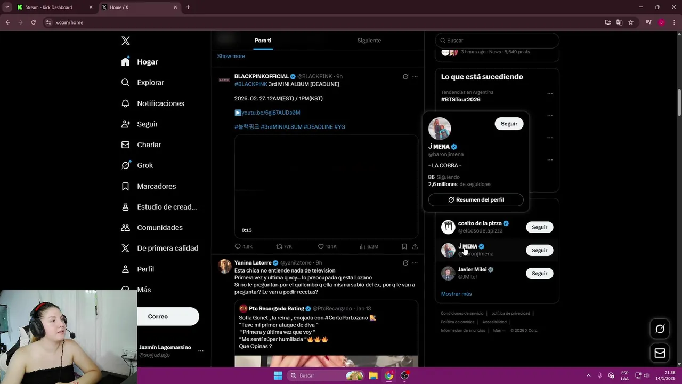View analytics of BLACKPINK post (6.2M)
Viewport: 682px width, 384px height.
click(x=369, y=246)
